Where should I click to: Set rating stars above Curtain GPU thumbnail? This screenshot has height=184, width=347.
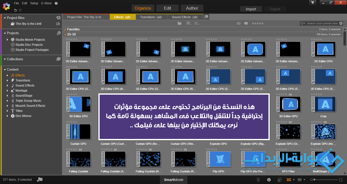pyautogui.click(x=72, y=122)
